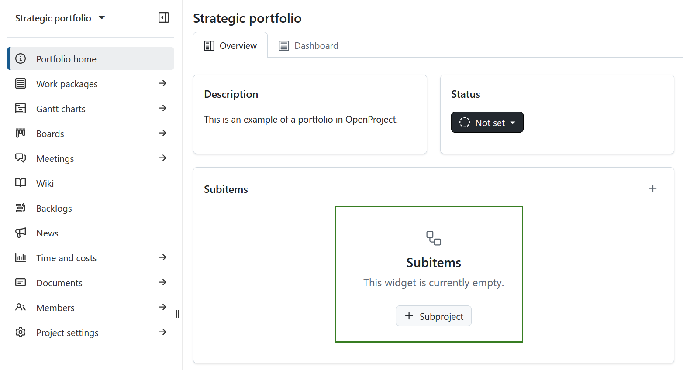683x370 pixels.
Task: Open Project settings via the gear icon
Action: click(21, 332)
